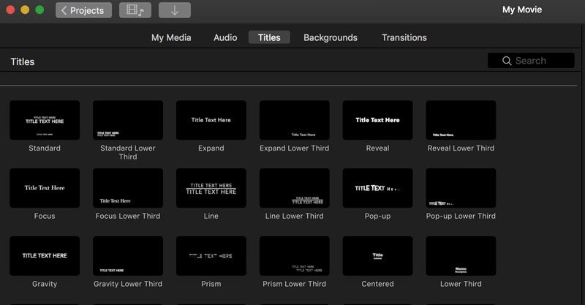Select the Lower Third title thumbnail
Image resolution: width=585 pixels, height=305 pixels.
461,256
